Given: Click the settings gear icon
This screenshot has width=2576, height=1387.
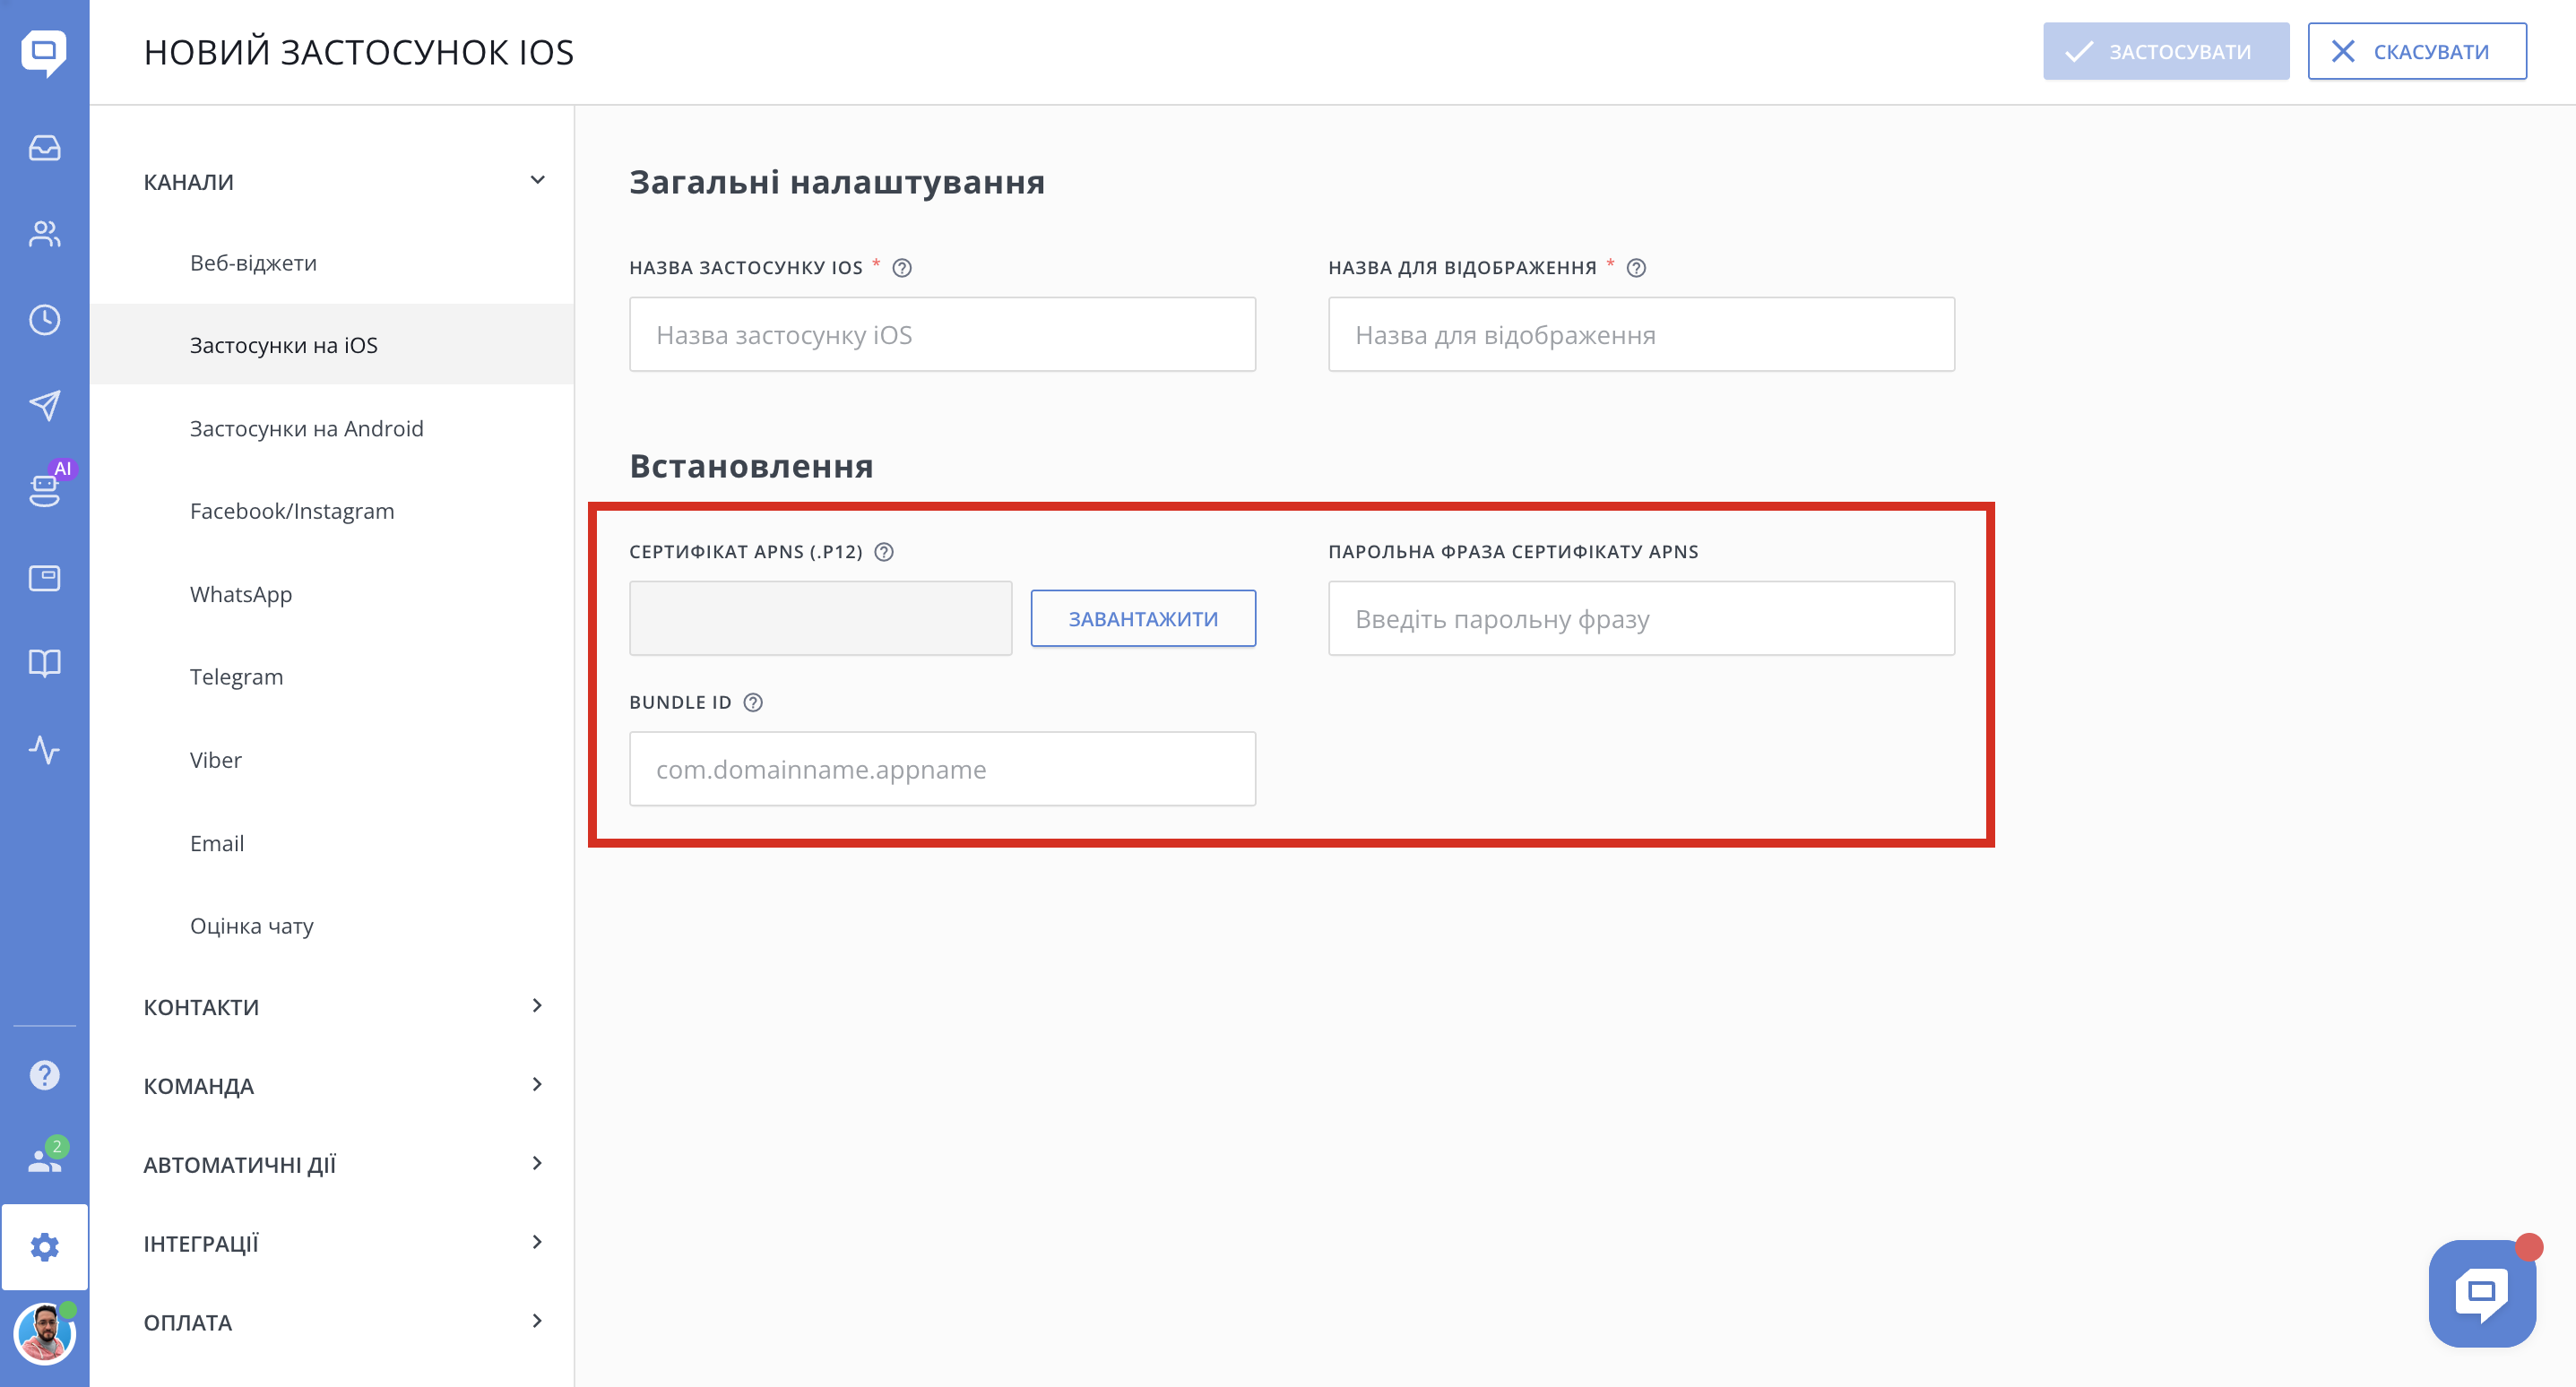Looking at the screenshot, I should click(44, 1246).
